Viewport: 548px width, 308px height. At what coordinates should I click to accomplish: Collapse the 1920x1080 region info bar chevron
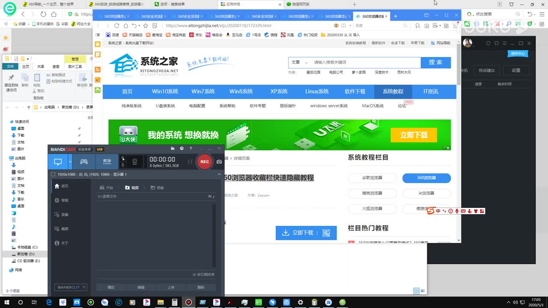(x=218, y=174)
